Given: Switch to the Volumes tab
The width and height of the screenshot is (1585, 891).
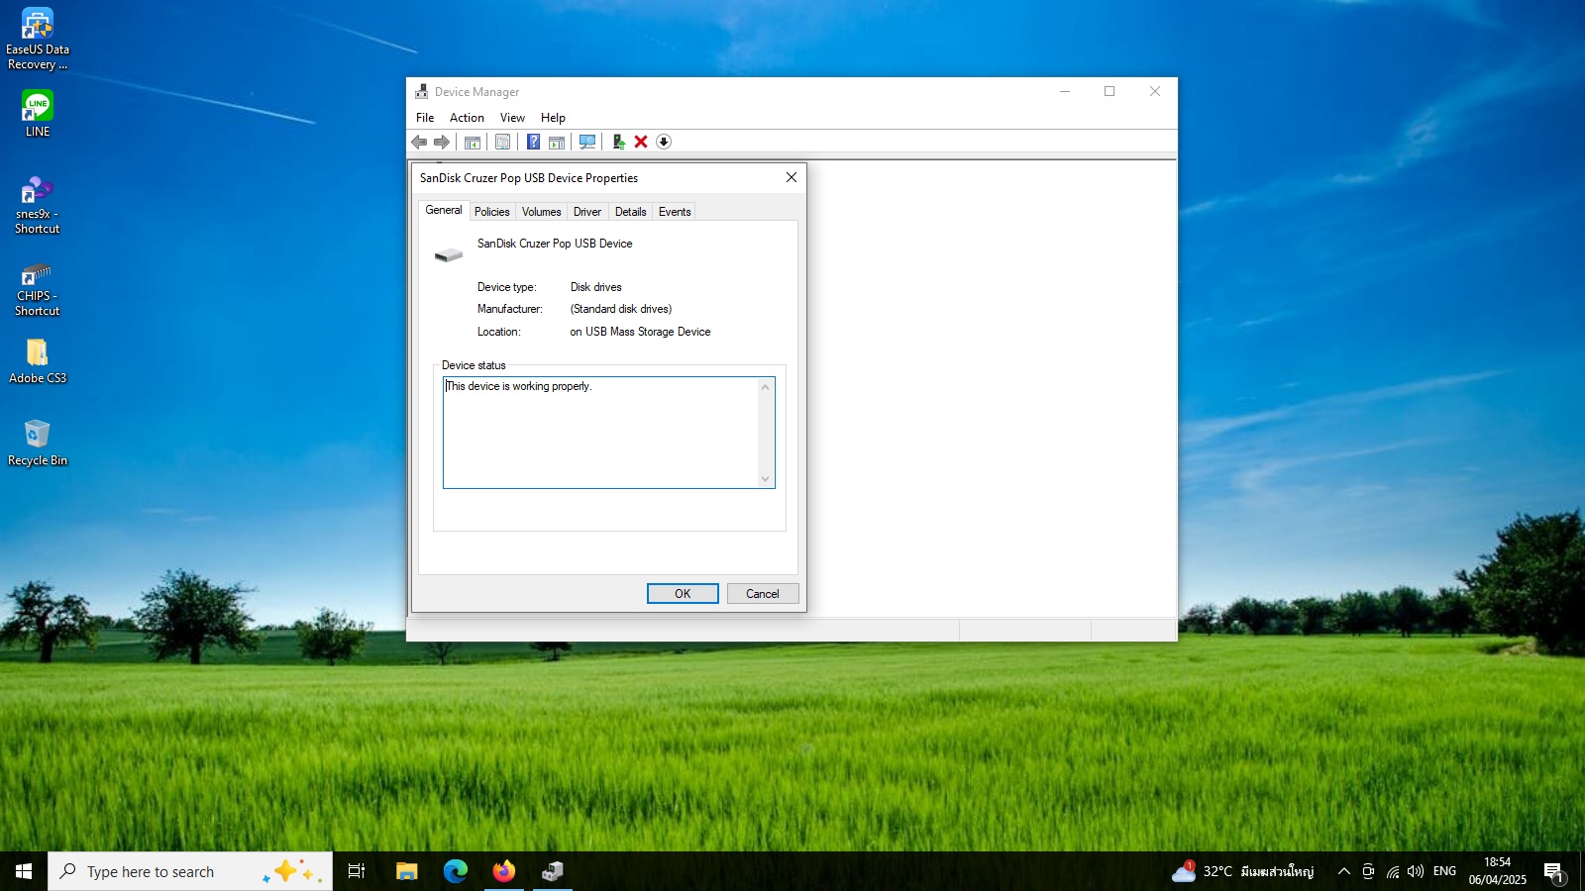Looking at the screenshot, I should pos(541,212).
